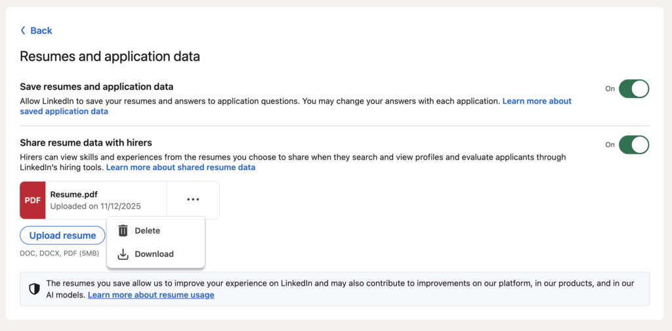
Task: Click the Uploaded on 11/12/2025 text
Action: click(x=95, y=206)
